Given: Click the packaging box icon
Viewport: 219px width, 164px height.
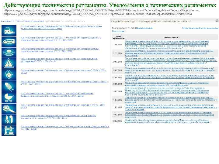Looking at the screenshot, I should 9,75.
